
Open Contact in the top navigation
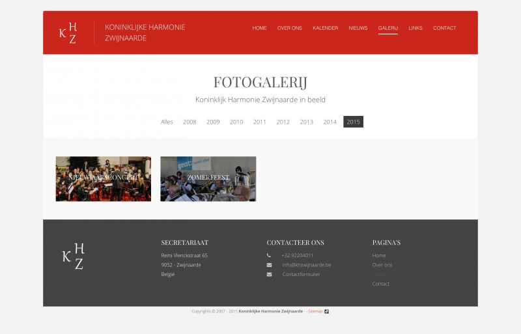point(444,28)
